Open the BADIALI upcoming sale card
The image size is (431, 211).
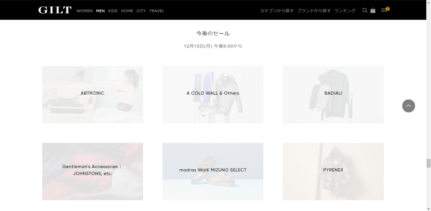point(333,95)
